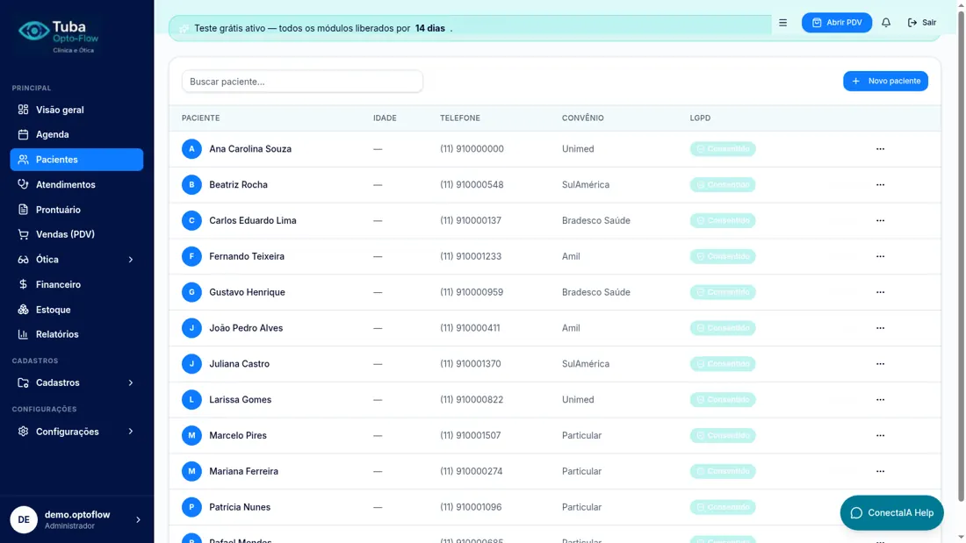The width and height of the screenshot is (966, 543).
Task: Click avatar B of Beatriz Rocha
Action: (x=191, y=185)
